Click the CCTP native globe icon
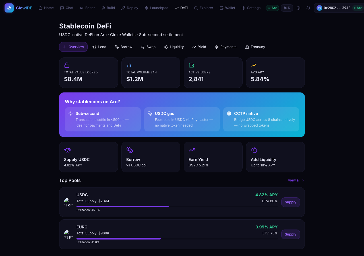Screen dimensions: 364x256 (229, 113)
